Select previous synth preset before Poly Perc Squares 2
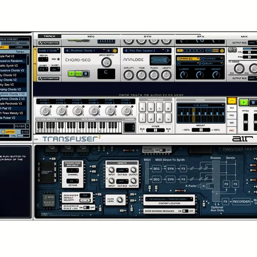This screenshot has width=257, height=257. click(x=126, y=51)
